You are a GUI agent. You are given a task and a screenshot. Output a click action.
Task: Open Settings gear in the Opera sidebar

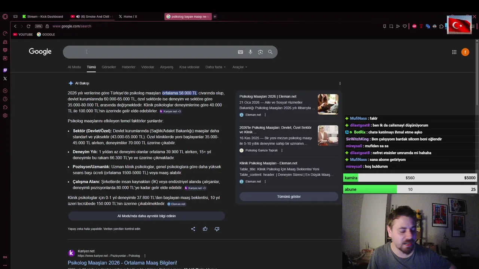[5, 115]
